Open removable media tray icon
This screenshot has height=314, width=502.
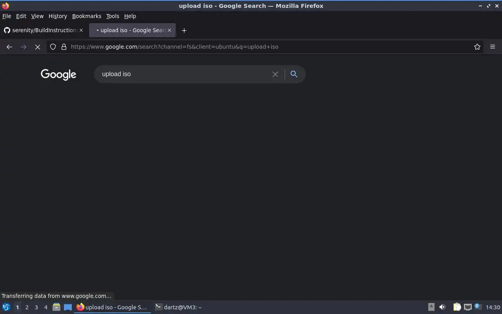pos(431,307)
